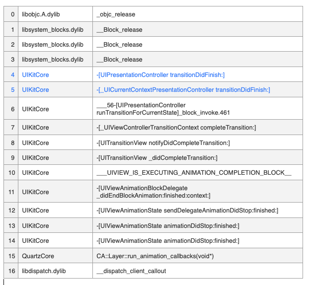Screen dimensions: 310x285
Task: Click libsystem_blocks.dylib in frame 1
Action: point(53,30)
